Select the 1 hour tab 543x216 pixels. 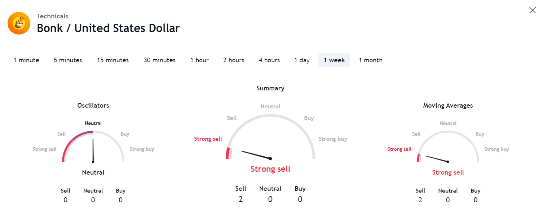[199, 60]
